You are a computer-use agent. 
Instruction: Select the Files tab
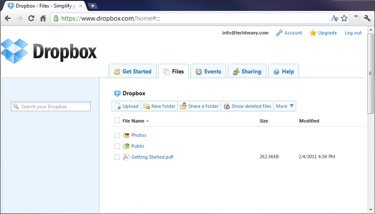coord(173,71)
